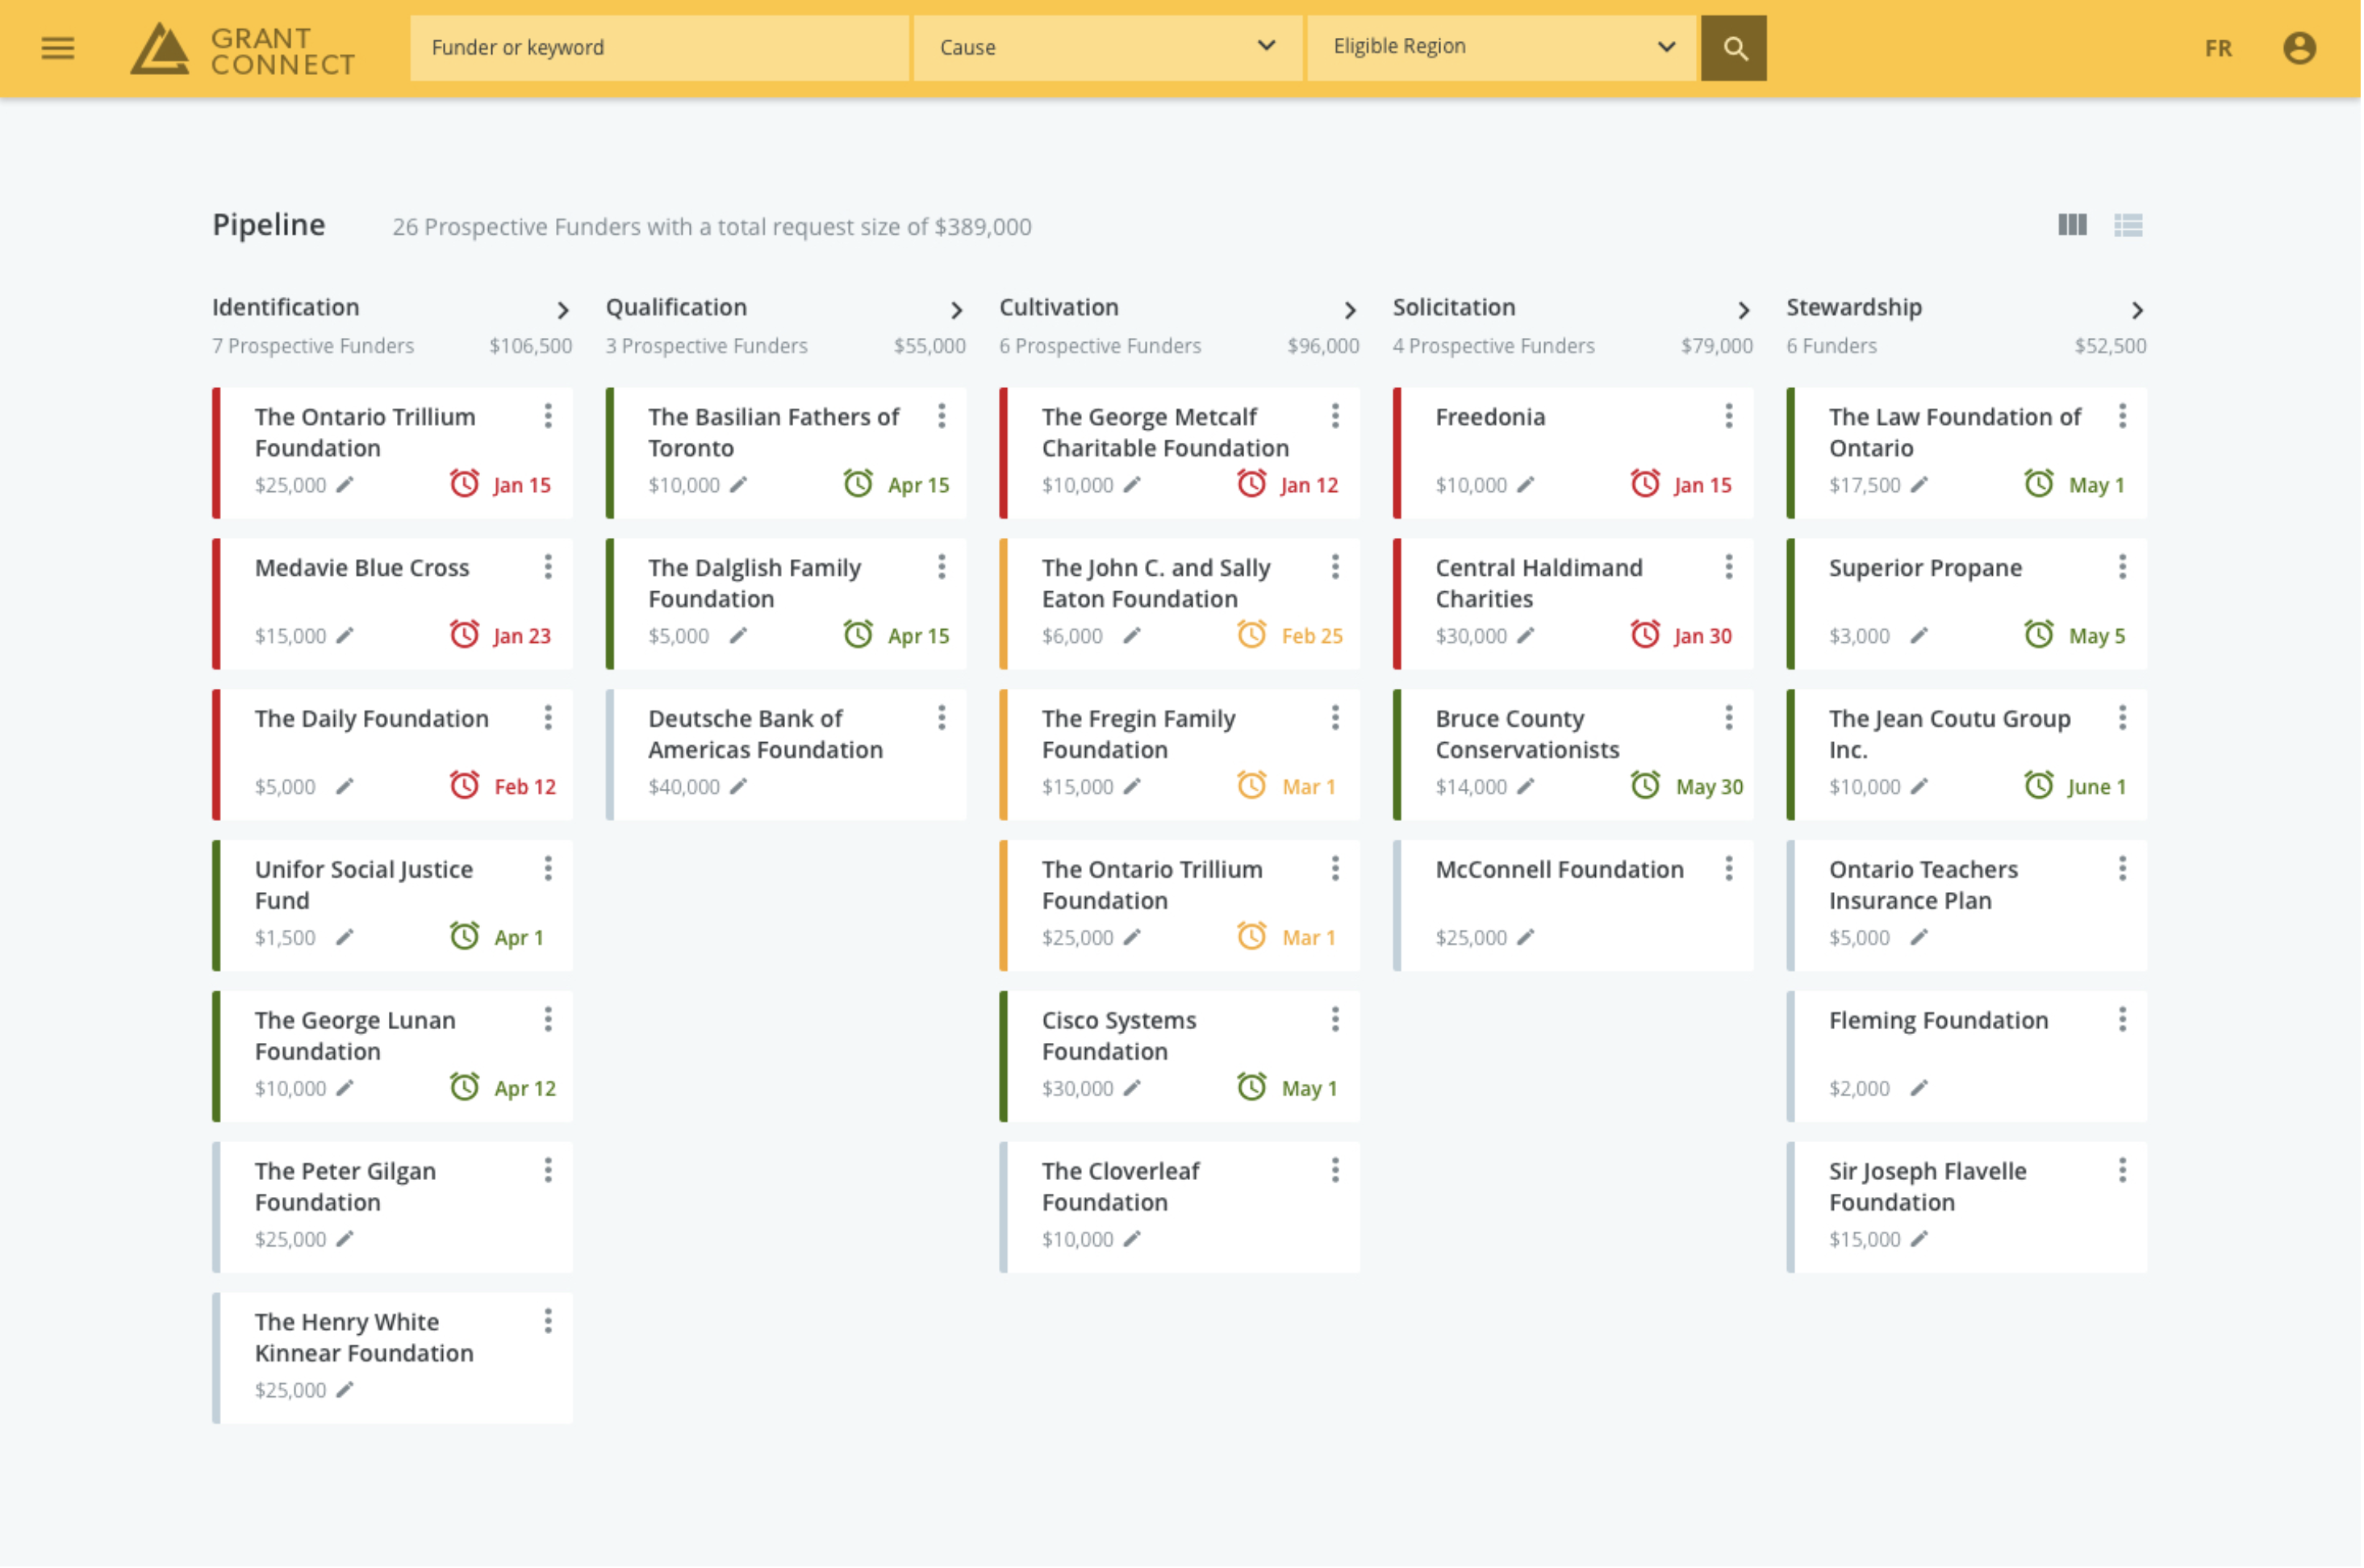Switch to column board view
The width and height of the screenshot is (2364, 1568).
(x=2073, y=225)
